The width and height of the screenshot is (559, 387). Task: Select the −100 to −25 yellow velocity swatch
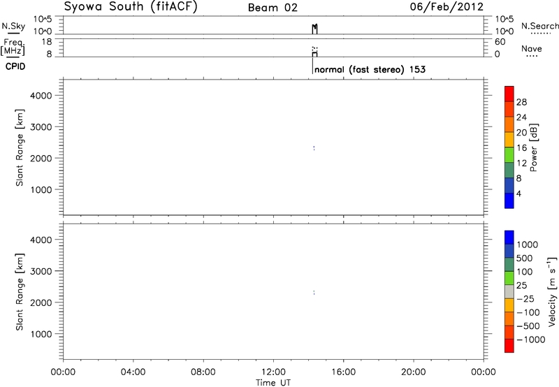(x=509, y=305)
